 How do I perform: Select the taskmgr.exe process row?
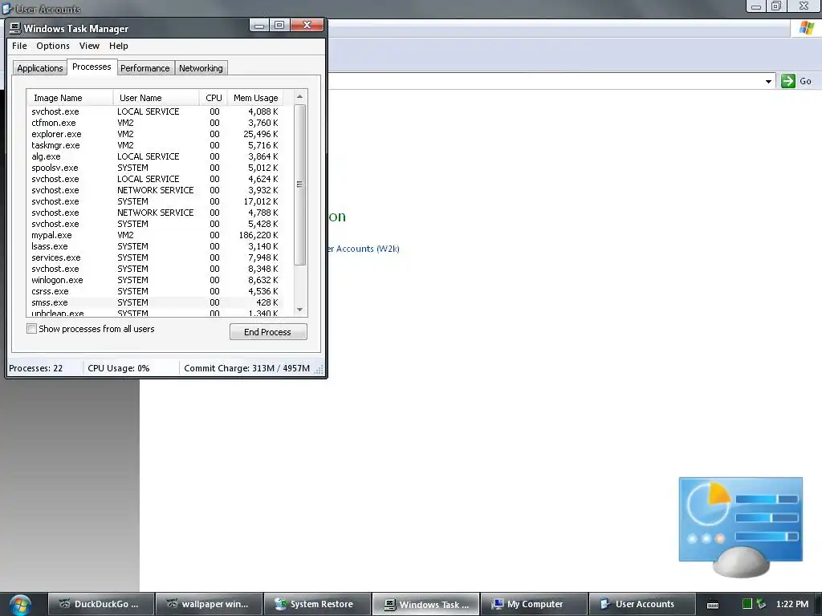click(x=155, y=145)
